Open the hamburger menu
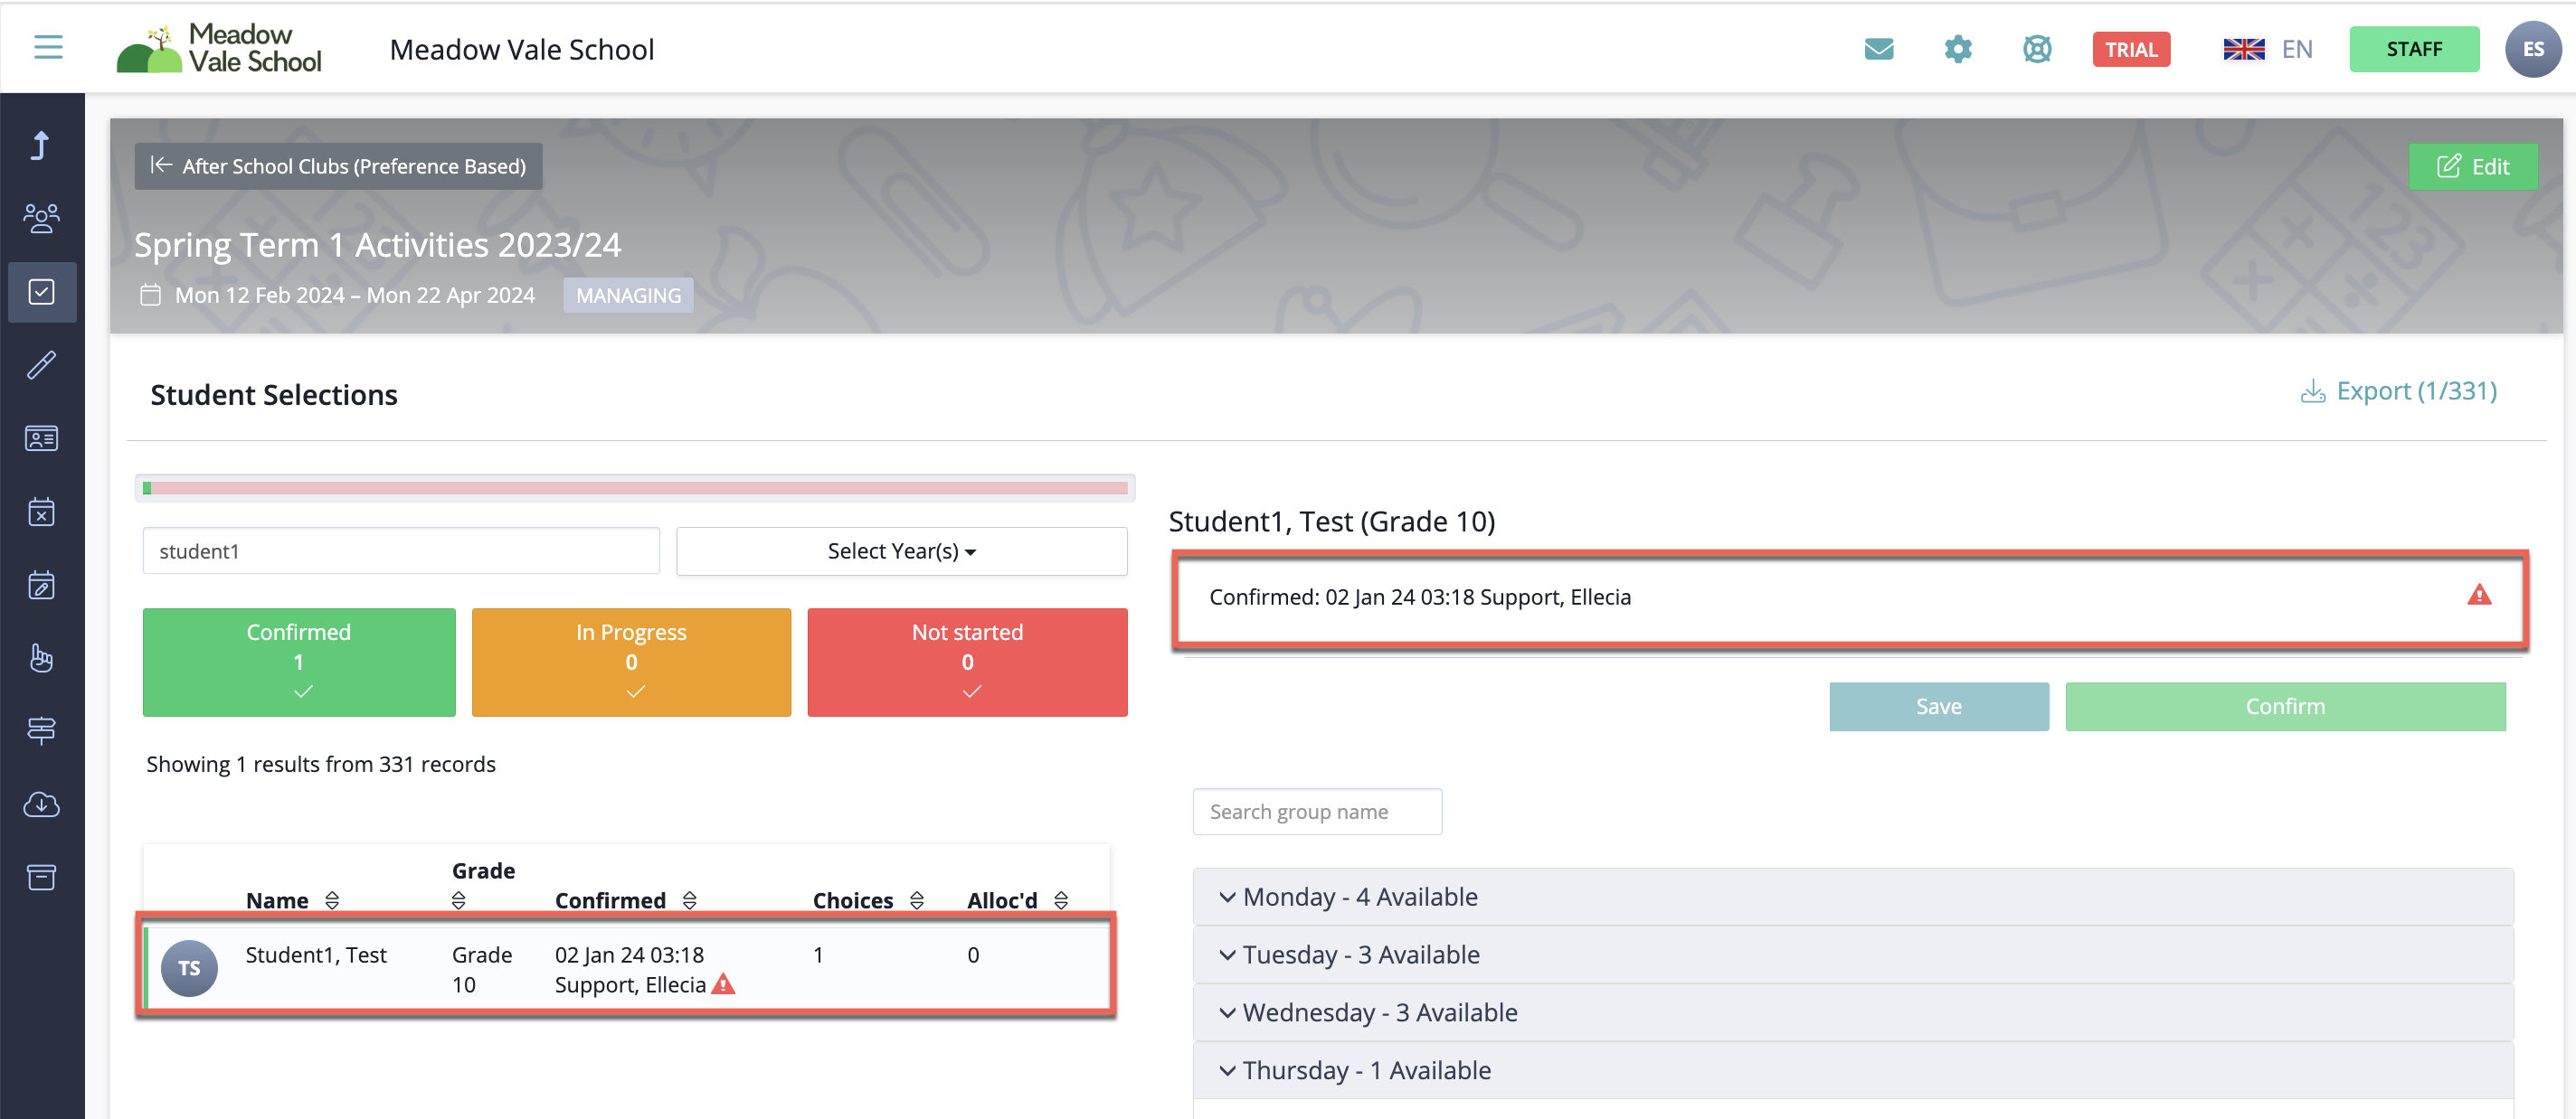 (x=48, y=47)
